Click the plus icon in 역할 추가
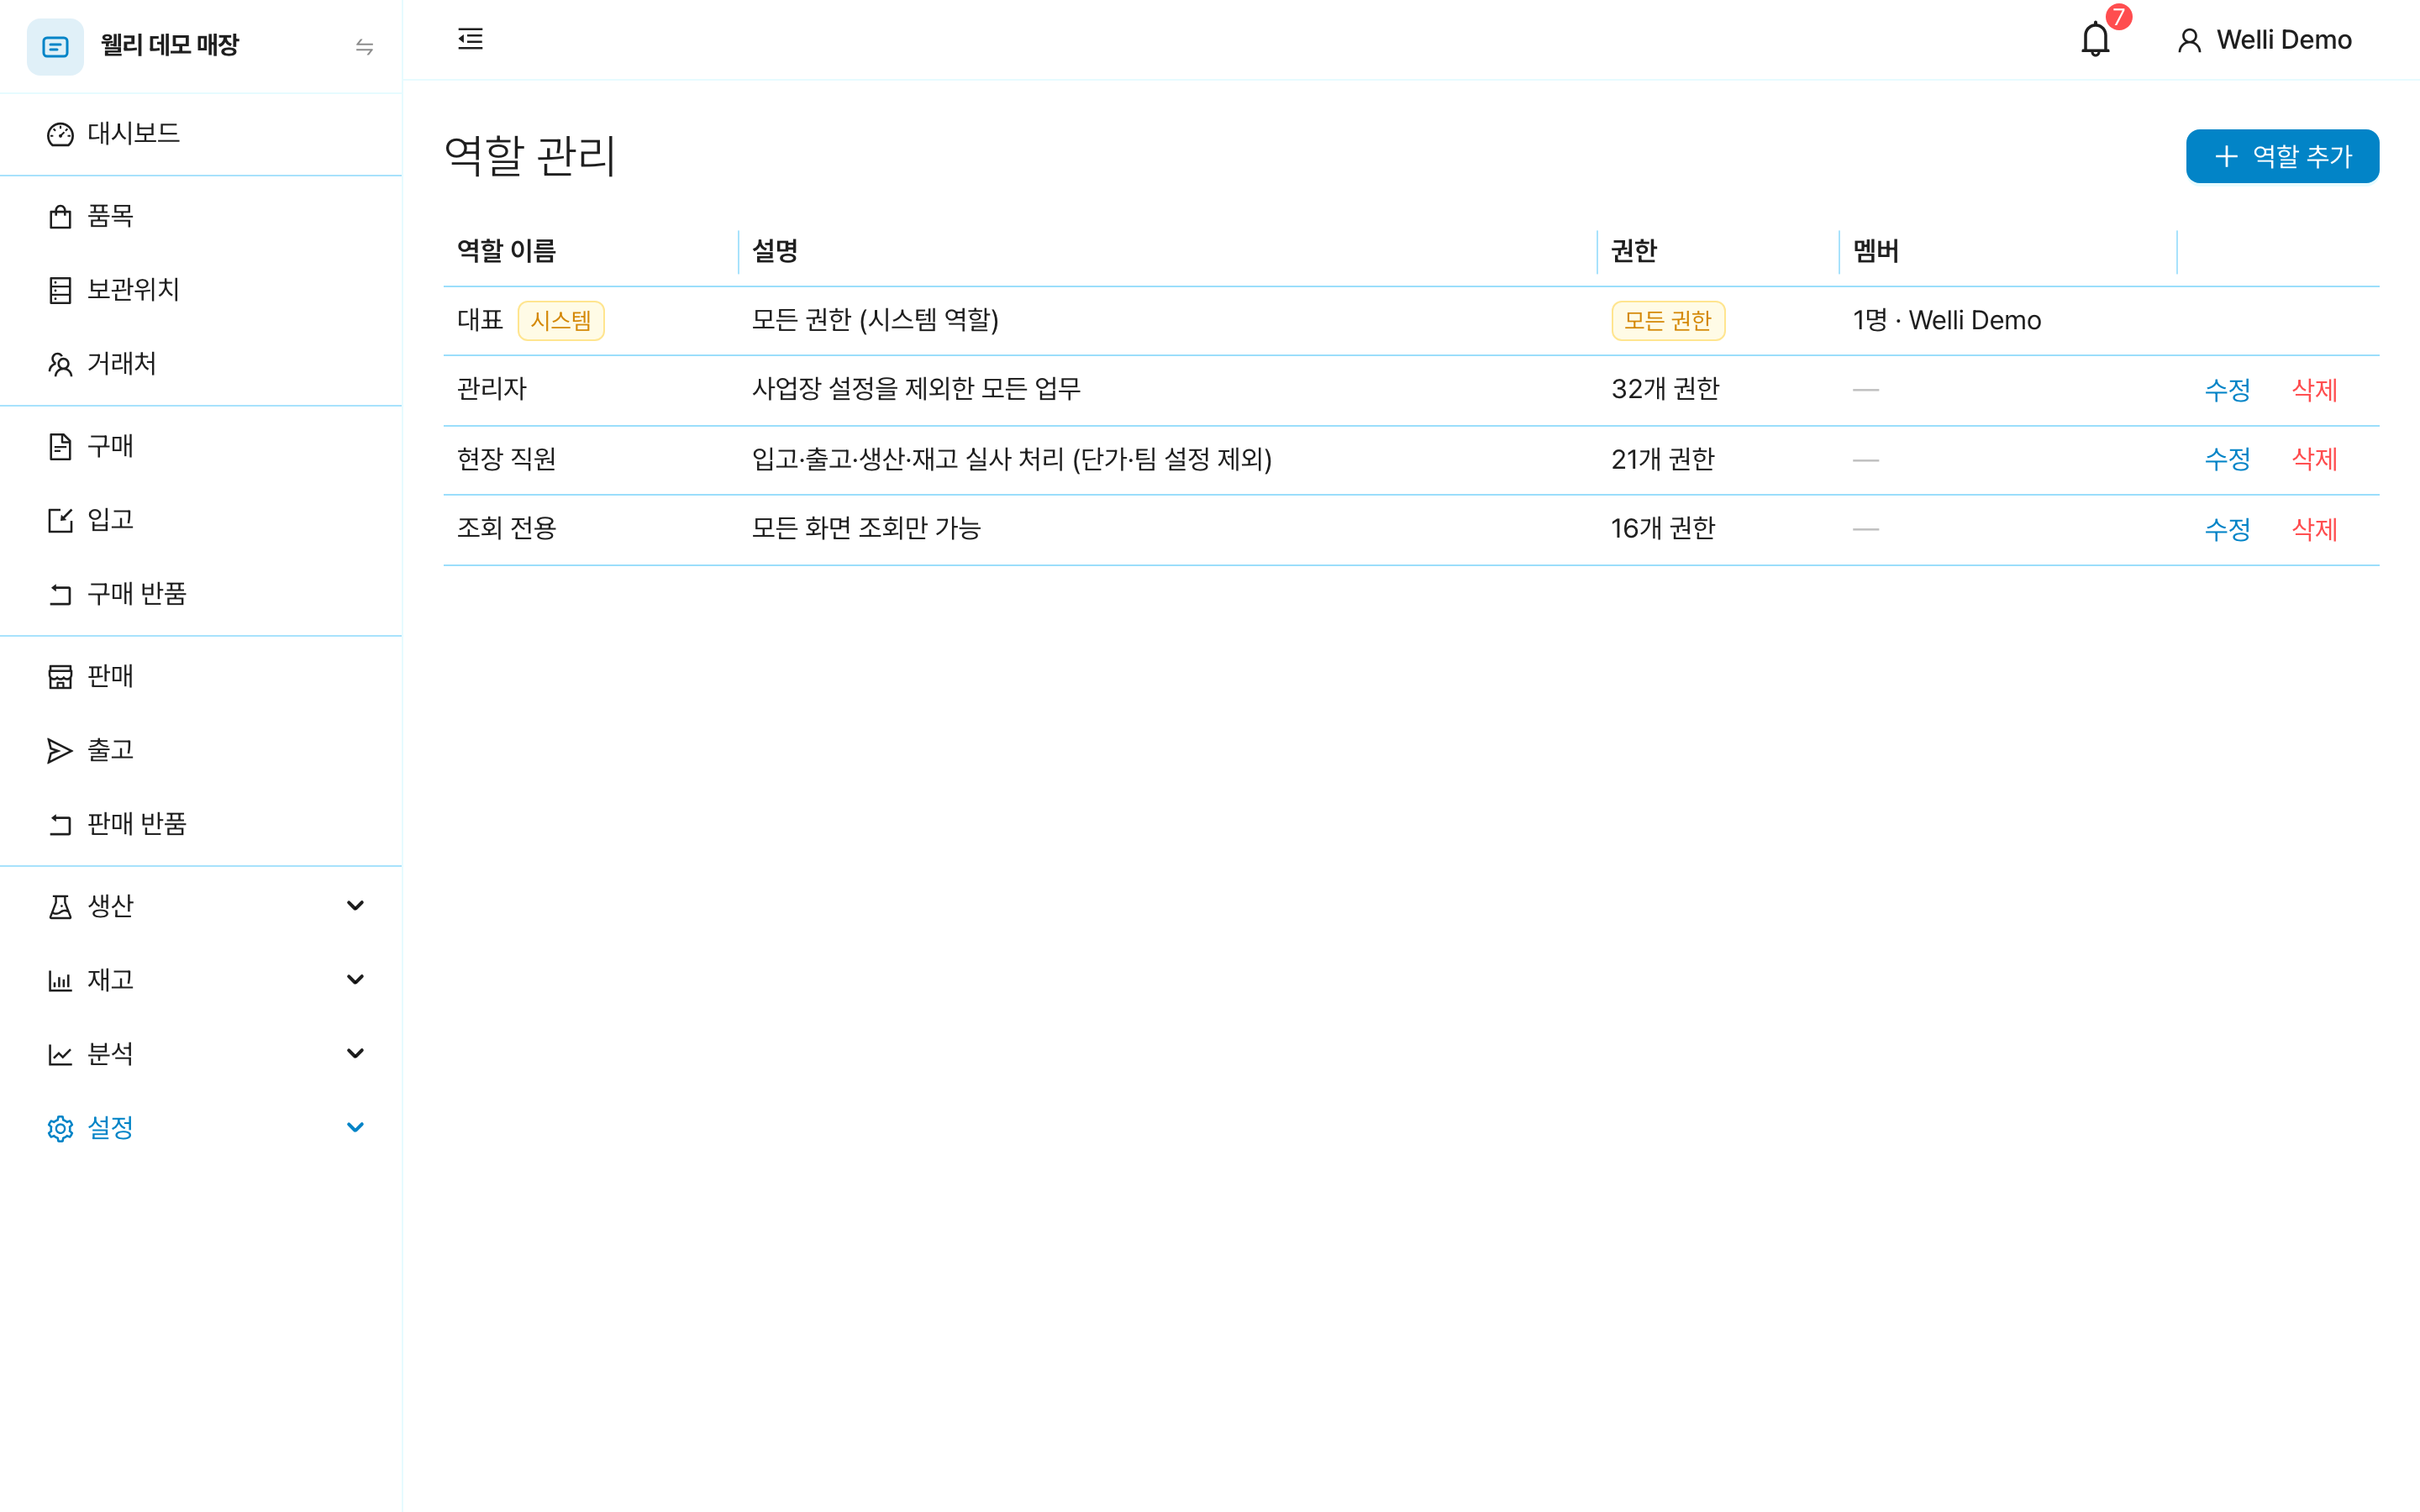 click(x=2226, y=156)
